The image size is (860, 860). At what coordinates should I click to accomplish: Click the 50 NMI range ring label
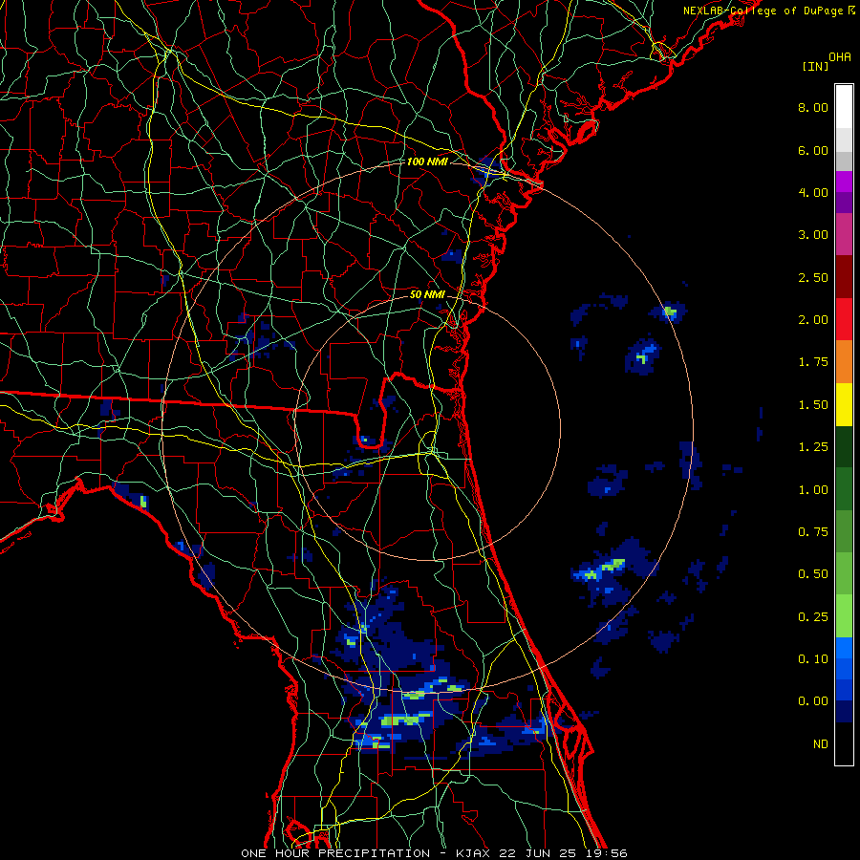tap(427, 294)
